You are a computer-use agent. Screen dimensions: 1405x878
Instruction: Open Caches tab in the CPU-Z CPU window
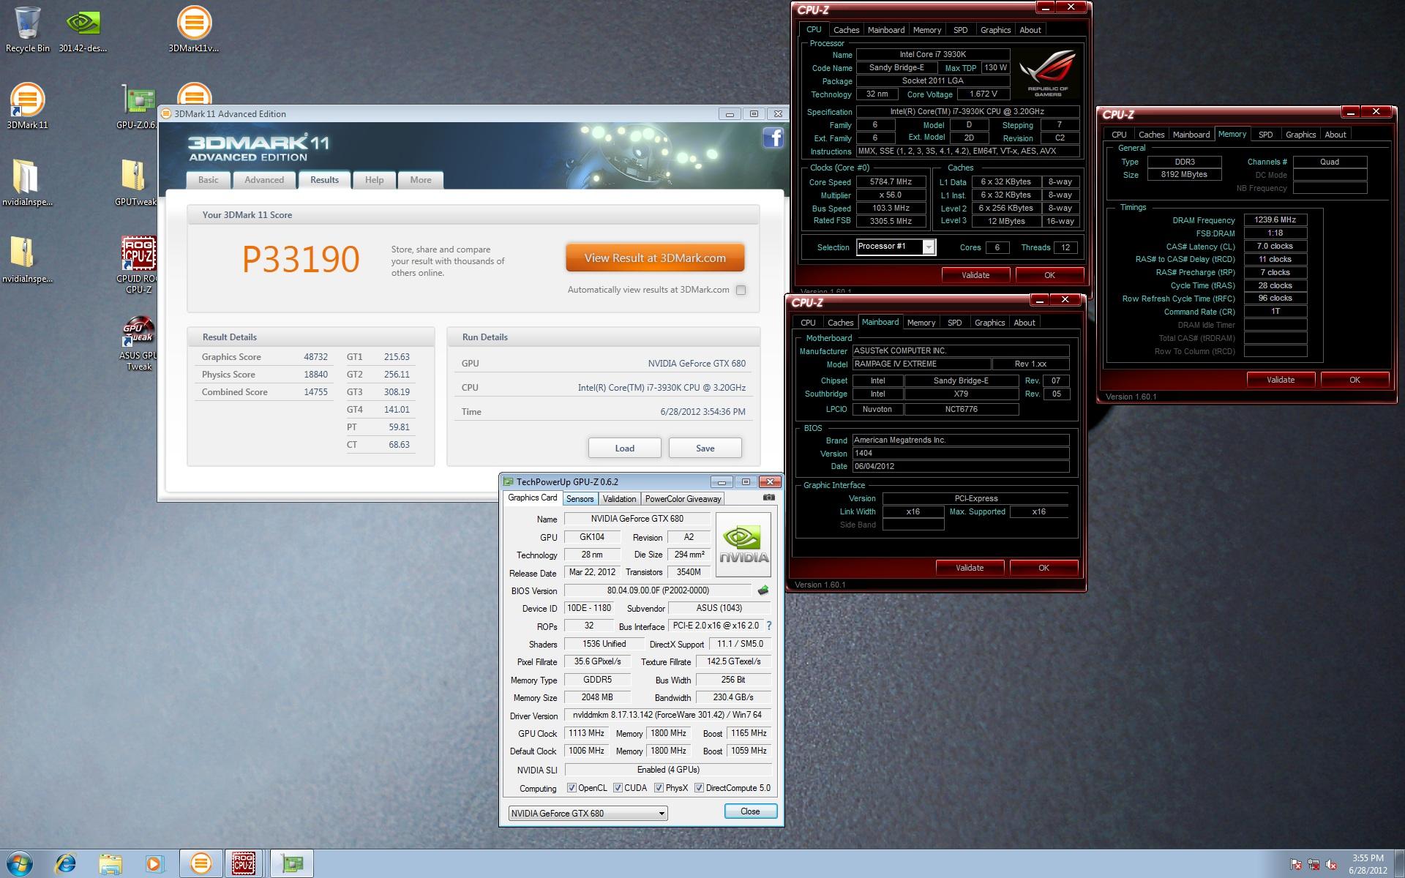[846, 30]
